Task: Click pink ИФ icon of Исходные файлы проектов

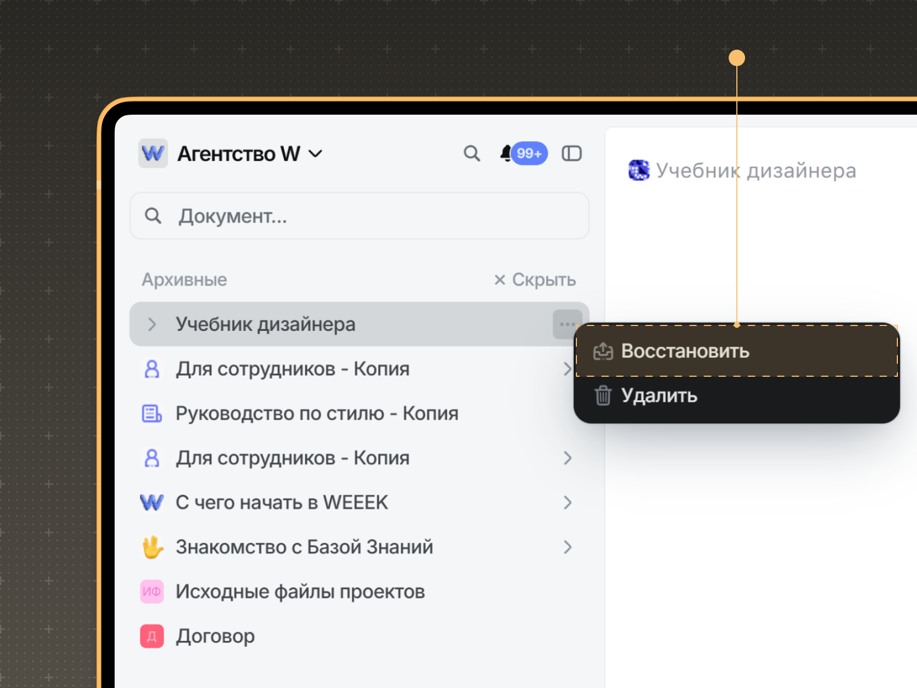Action: coord(152,592)
